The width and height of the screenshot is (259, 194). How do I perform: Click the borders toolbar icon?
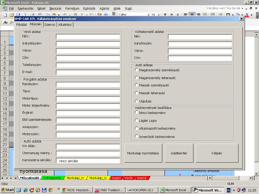coord(228,14)
